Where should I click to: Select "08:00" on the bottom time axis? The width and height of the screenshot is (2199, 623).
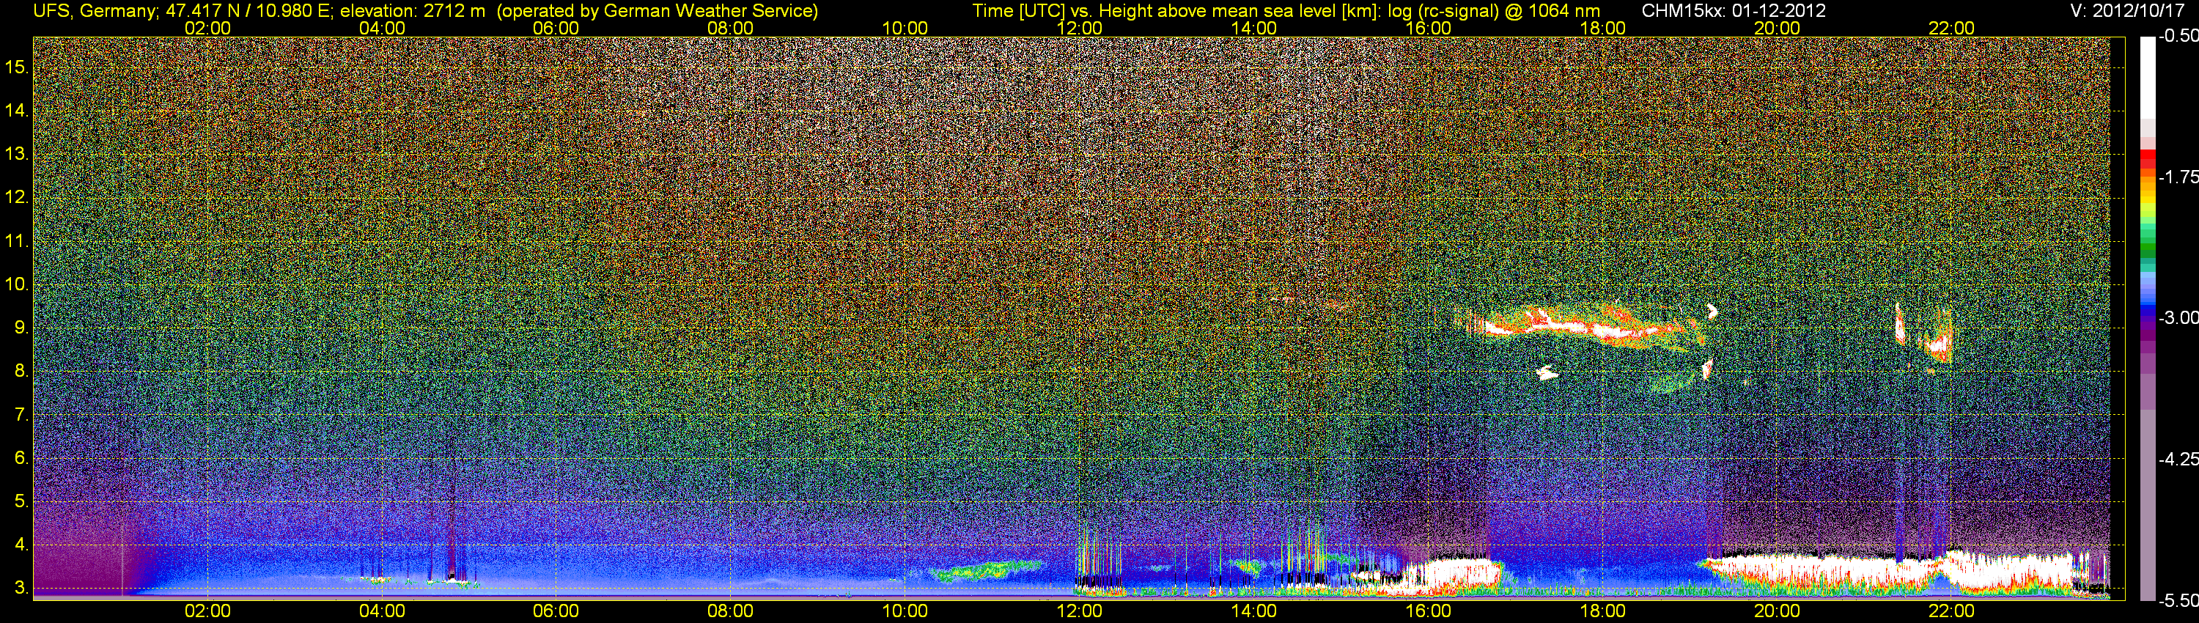coord(731,611)
